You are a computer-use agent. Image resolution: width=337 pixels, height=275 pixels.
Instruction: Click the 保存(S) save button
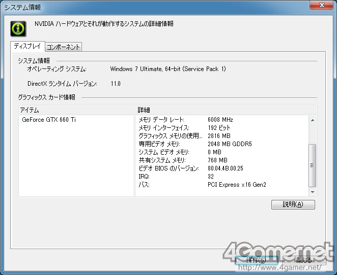click(x=256, y=260)
